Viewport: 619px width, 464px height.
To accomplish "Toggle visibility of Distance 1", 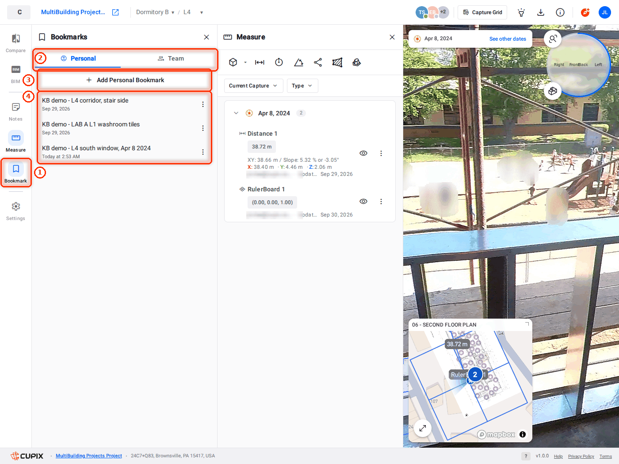I will 363,153.
